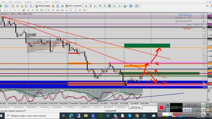The height and width of the screenshot is (119, 212).
Task: Click the zoom out magnifier icon
Action: pos(105,6)
